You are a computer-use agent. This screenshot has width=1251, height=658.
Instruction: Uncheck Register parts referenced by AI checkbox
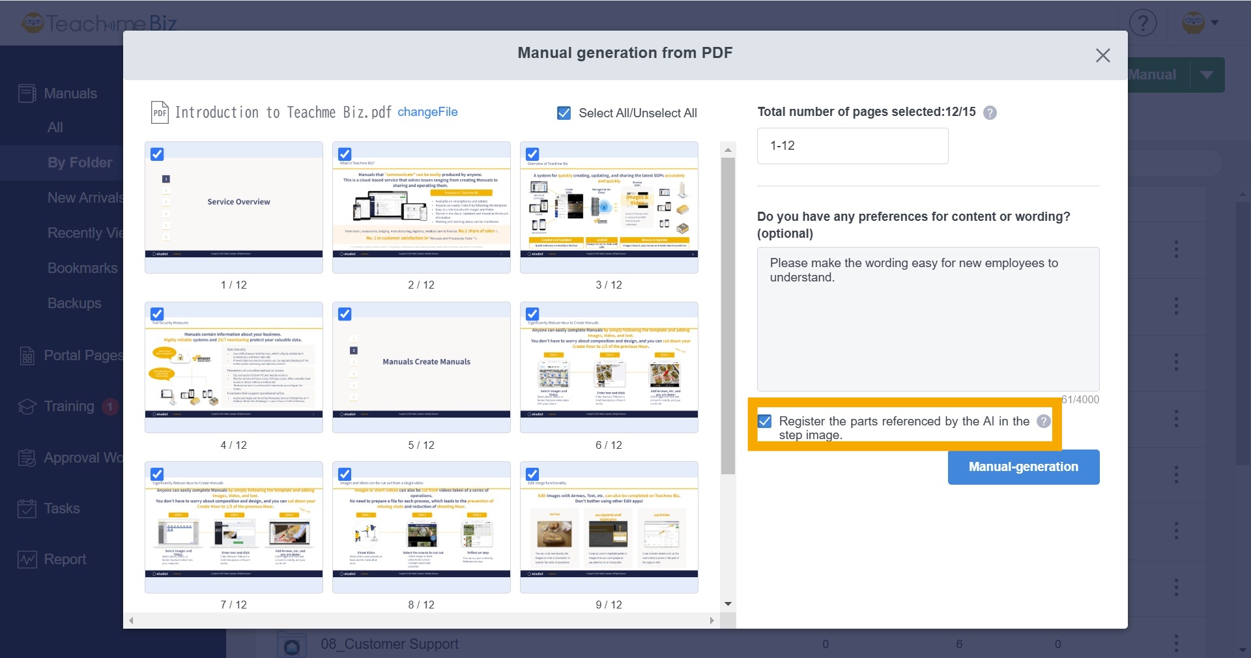tap(765, 422)
